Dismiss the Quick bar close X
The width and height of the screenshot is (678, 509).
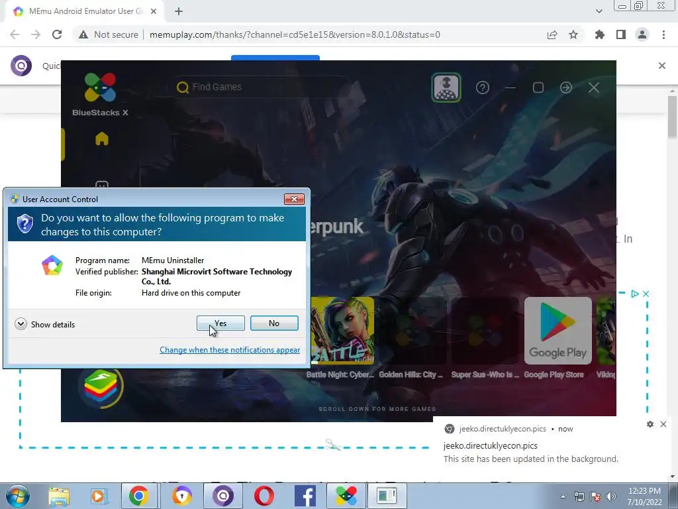pyautogui.click(x=662, y=66)
